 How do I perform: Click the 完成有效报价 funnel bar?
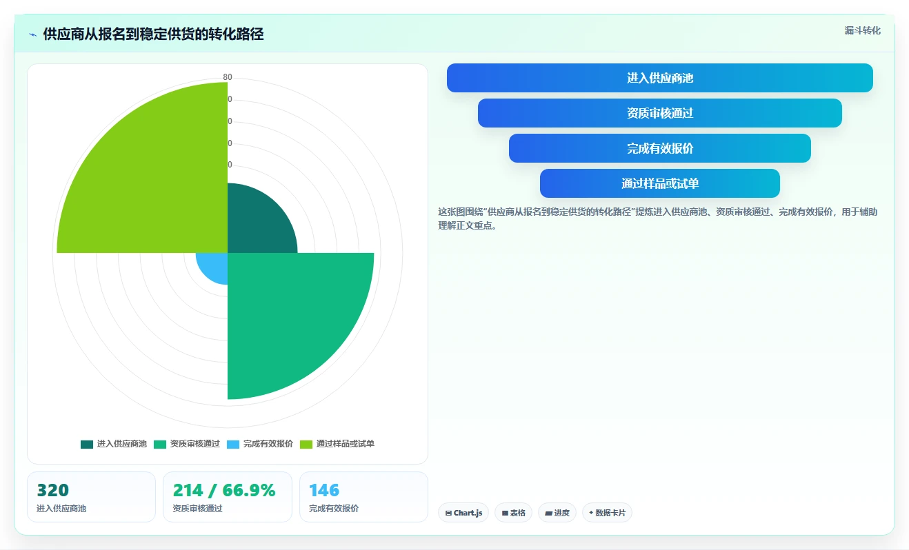[x=660, y=148]
